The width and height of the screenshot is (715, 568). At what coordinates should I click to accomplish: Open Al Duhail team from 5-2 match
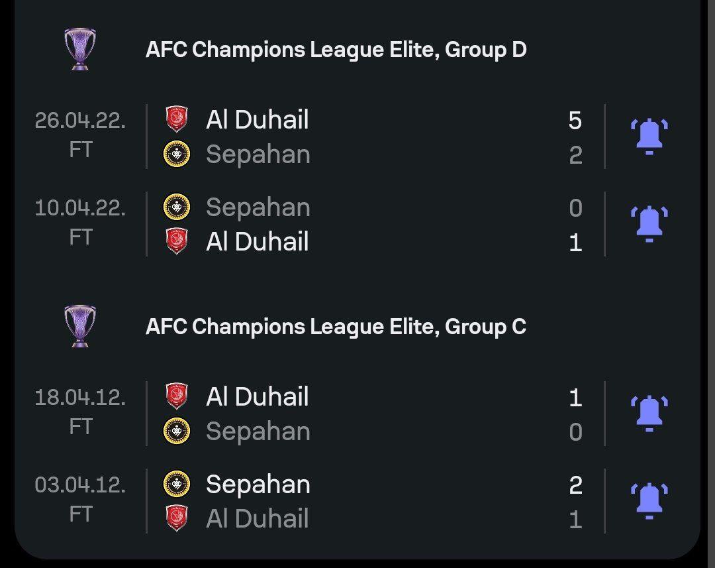257,119
